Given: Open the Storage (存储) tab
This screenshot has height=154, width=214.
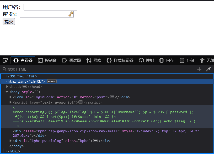Looking at the screenshot, I should click(x=187, y=60).
